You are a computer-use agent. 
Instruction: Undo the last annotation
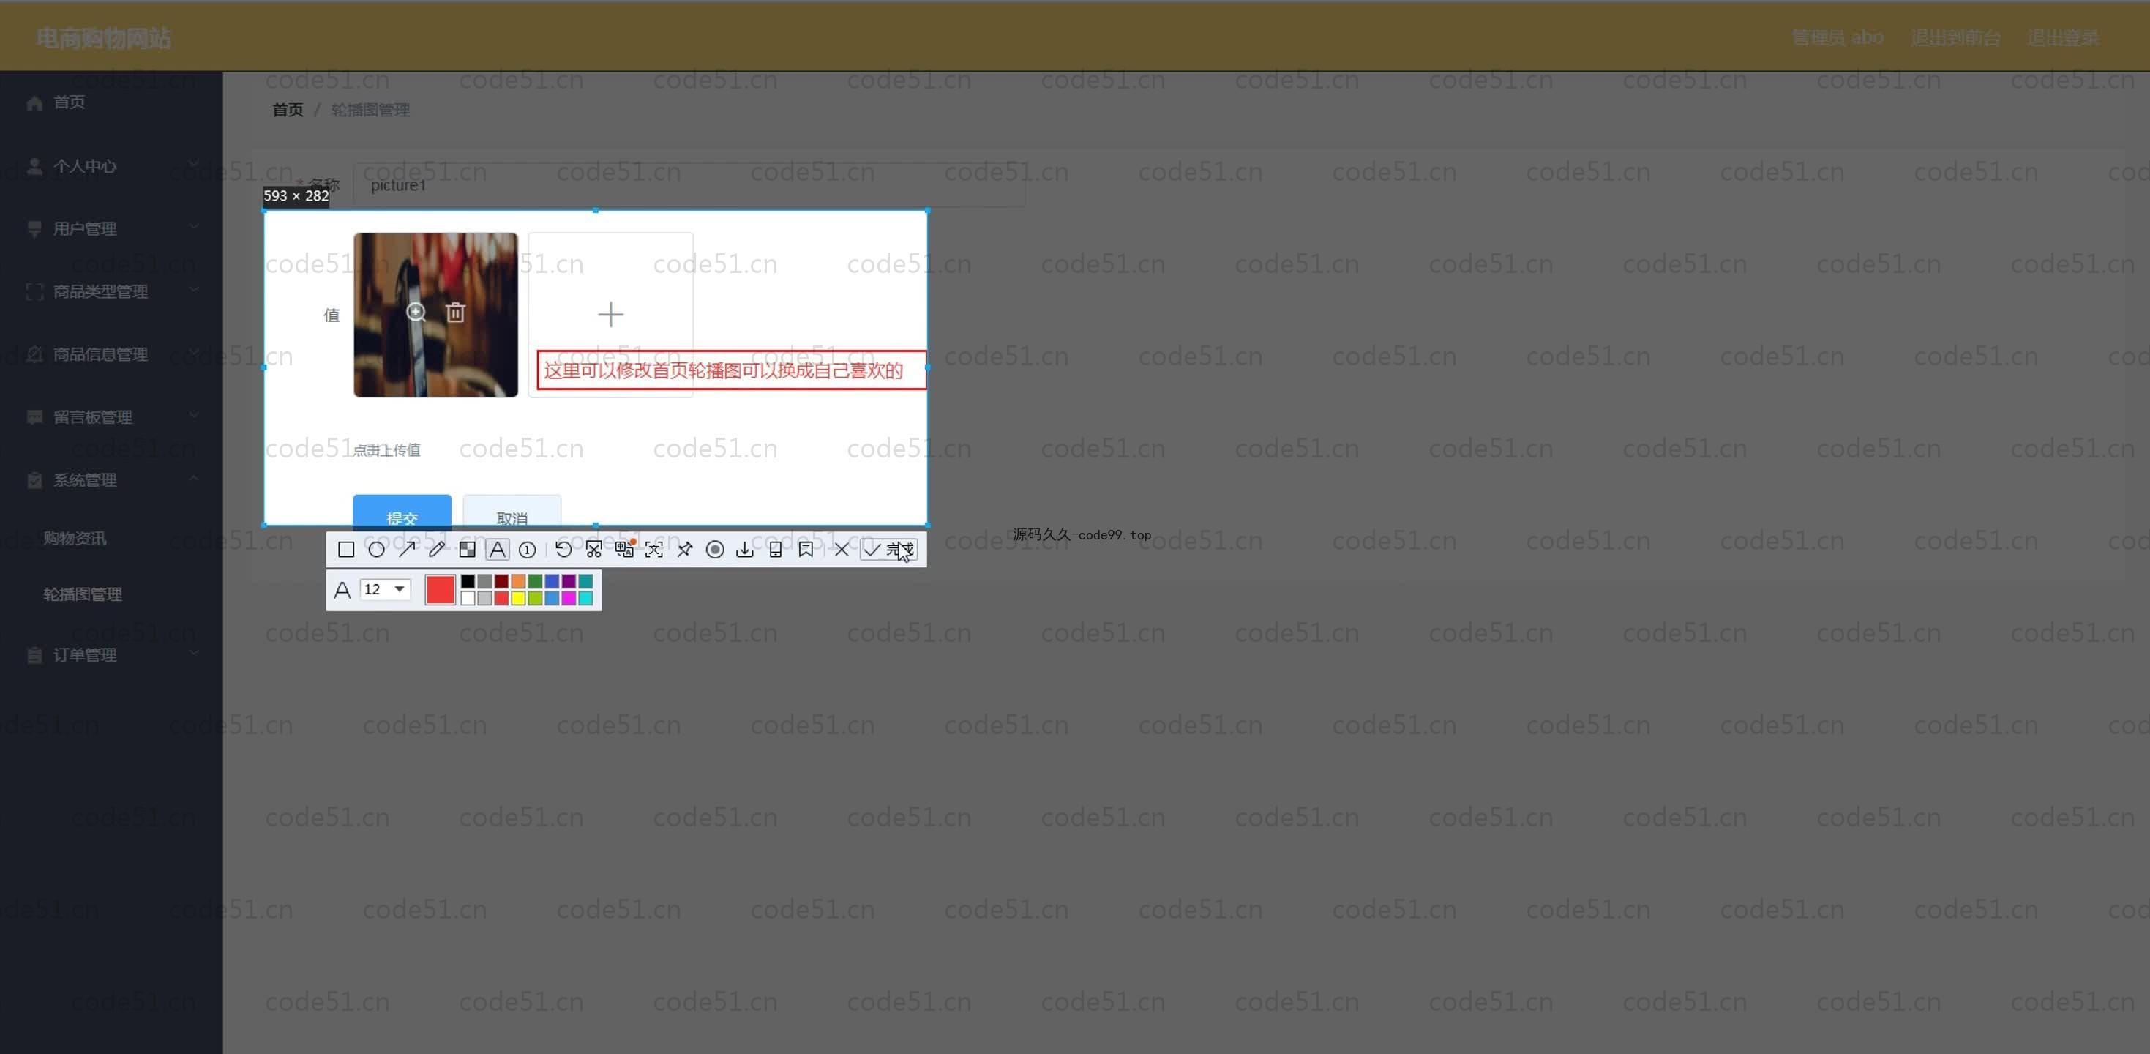point(563,549)
